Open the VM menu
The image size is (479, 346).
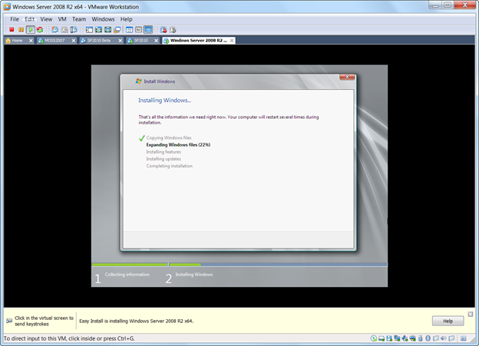(62, 19)
